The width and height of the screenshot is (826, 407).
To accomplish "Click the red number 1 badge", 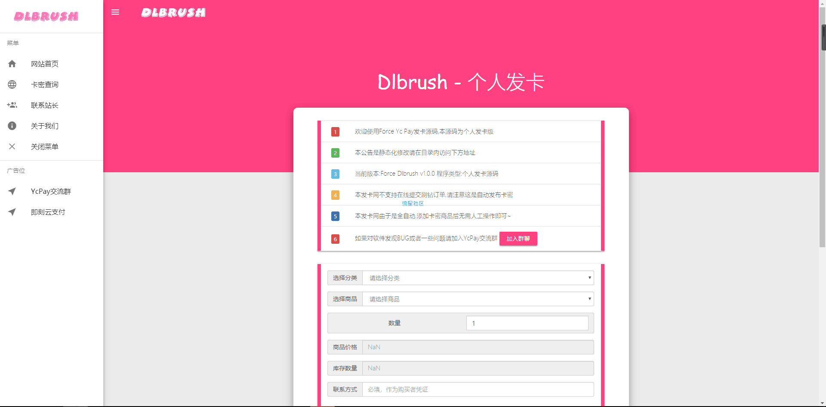I will point(335,132).
